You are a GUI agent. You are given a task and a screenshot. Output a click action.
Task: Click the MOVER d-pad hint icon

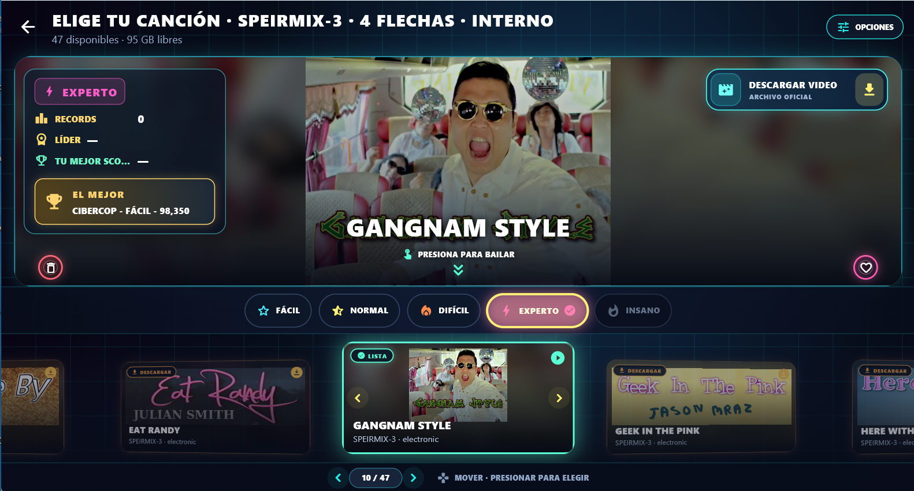[443, 478]
